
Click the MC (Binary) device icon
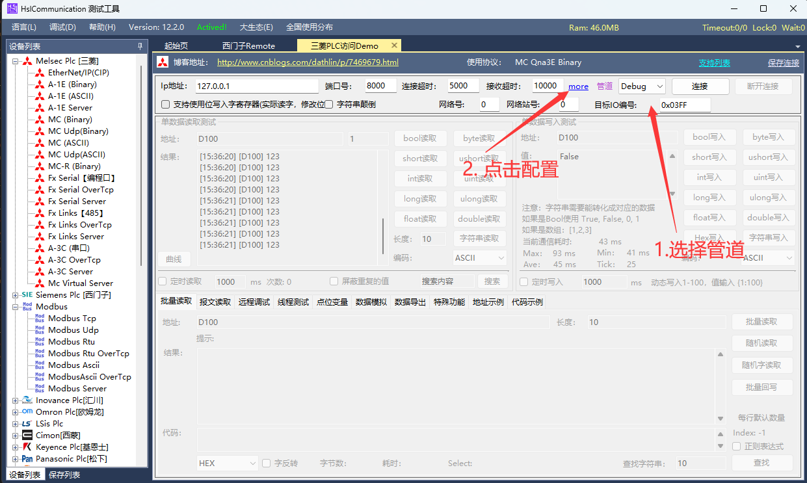pos(40,120)
